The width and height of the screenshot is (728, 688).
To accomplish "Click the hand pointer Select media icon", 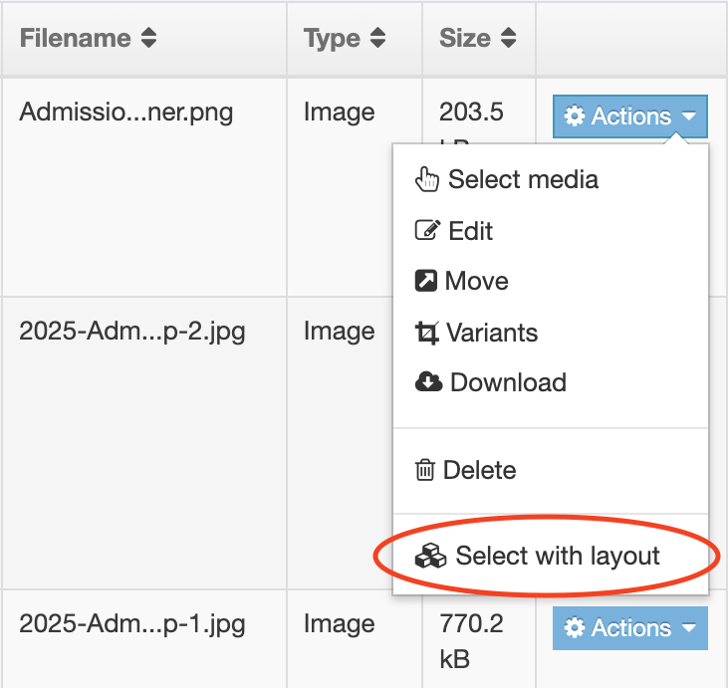I will click(427, 180).
